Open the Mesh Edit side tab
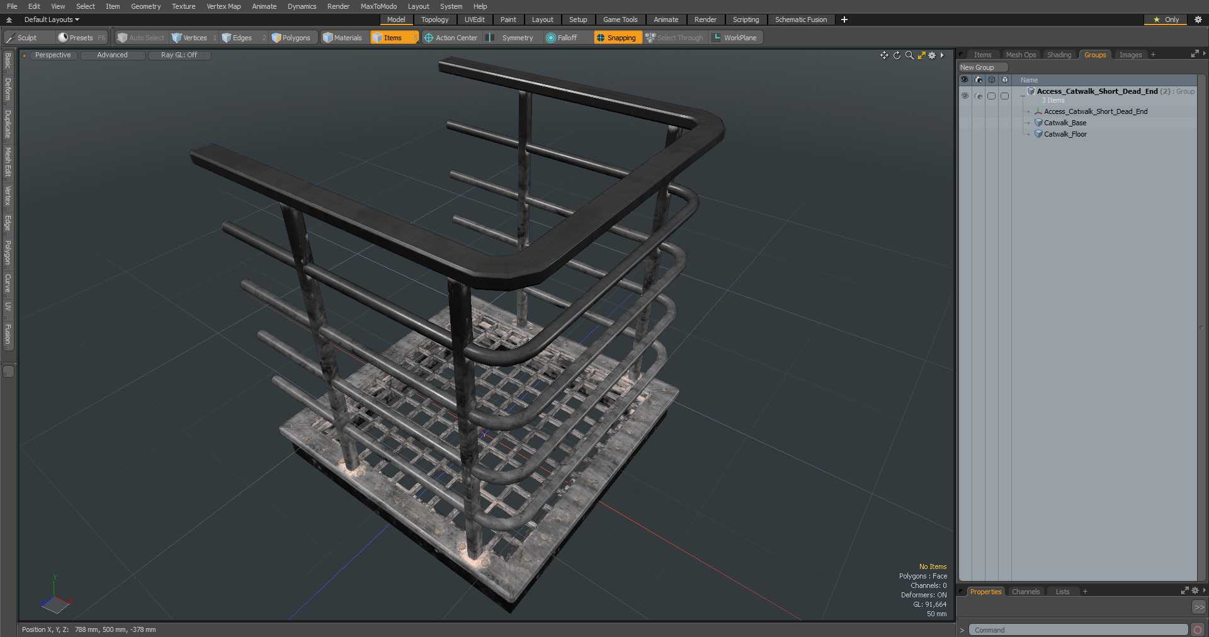Screen dimensions: 1209x637 coord(8,162)
